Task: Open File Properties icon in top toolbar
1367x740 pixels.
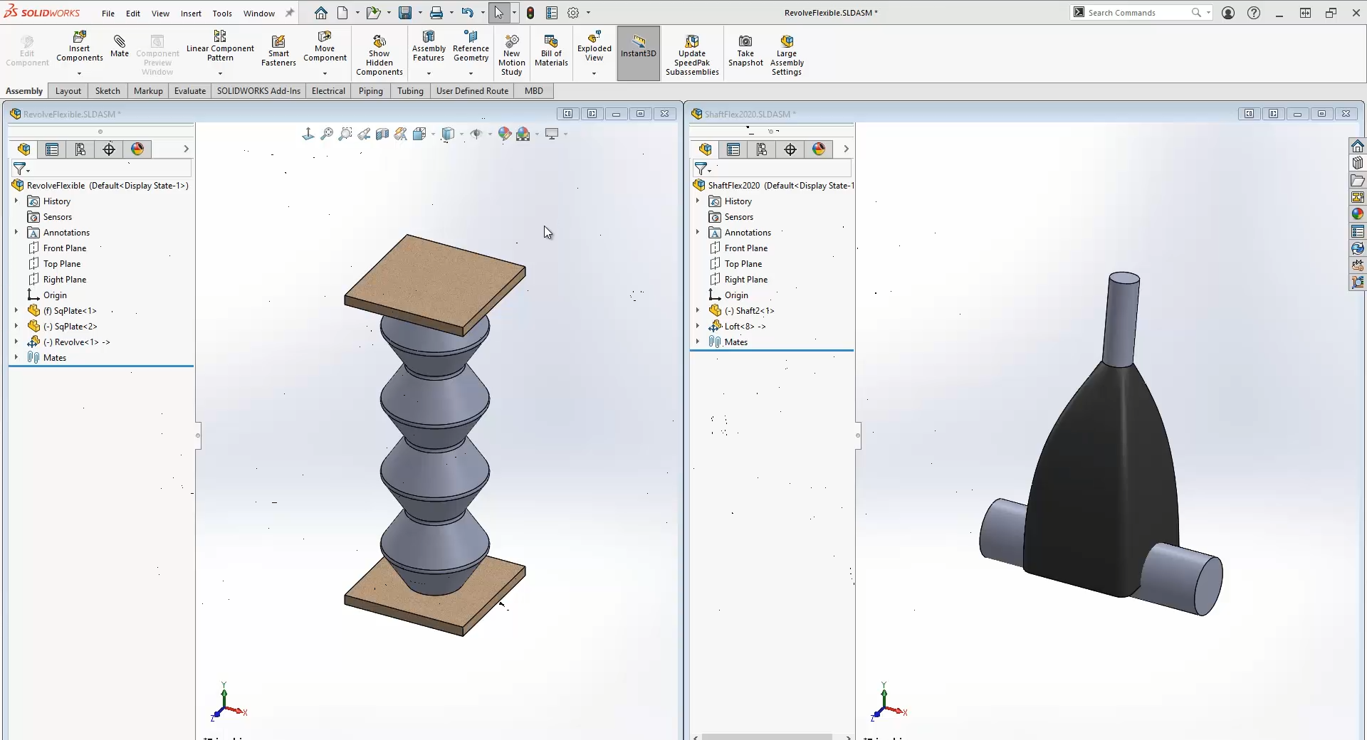Action: click(x=552, y=13)
